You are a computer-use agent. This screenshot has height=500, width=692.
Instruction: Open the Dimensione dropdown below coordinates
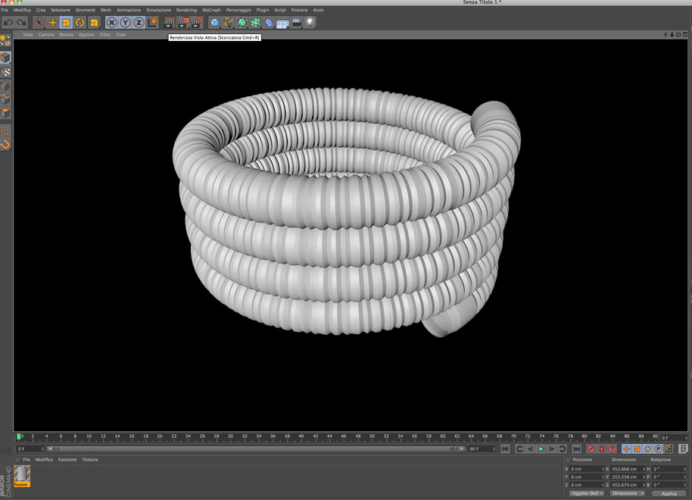pos(627,493)
